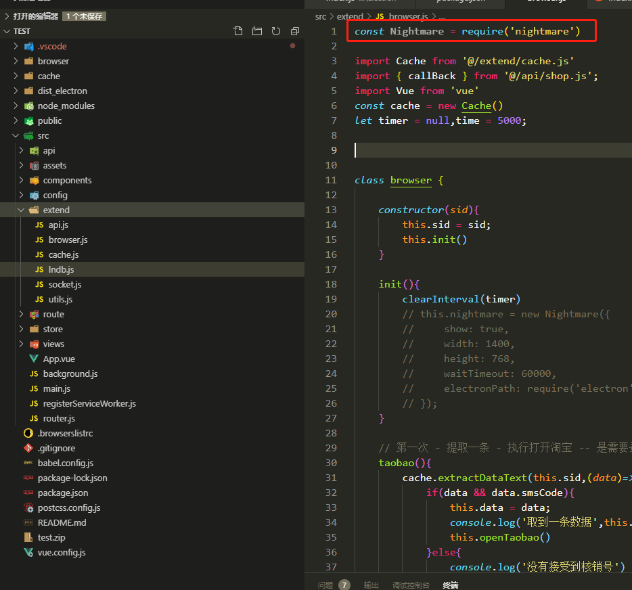Open utils.js file
This screenshot has height=590, width=632.
60,300
